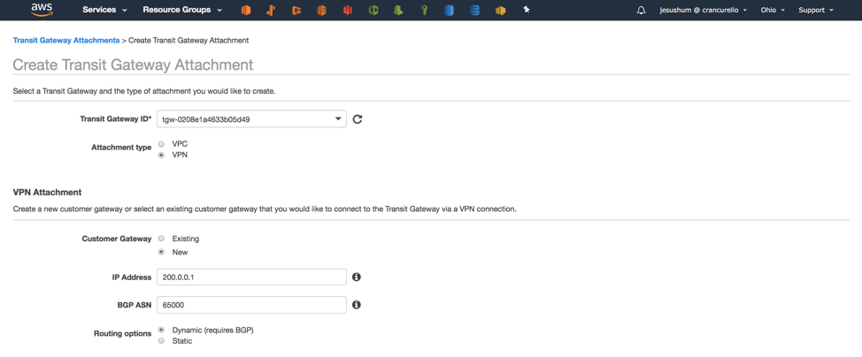Open the gold-yellow service shortcut
The height and width of the screenshot is (357, 862).
[x=500, y=10]
